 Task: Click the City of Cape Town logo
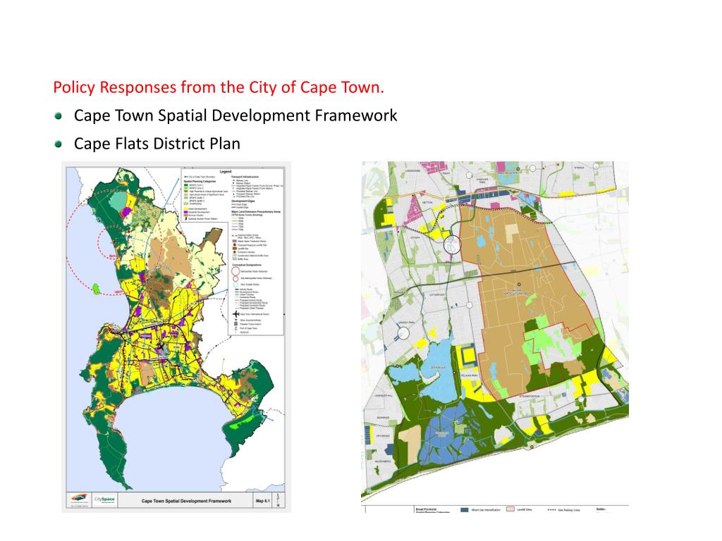(78, 499)
